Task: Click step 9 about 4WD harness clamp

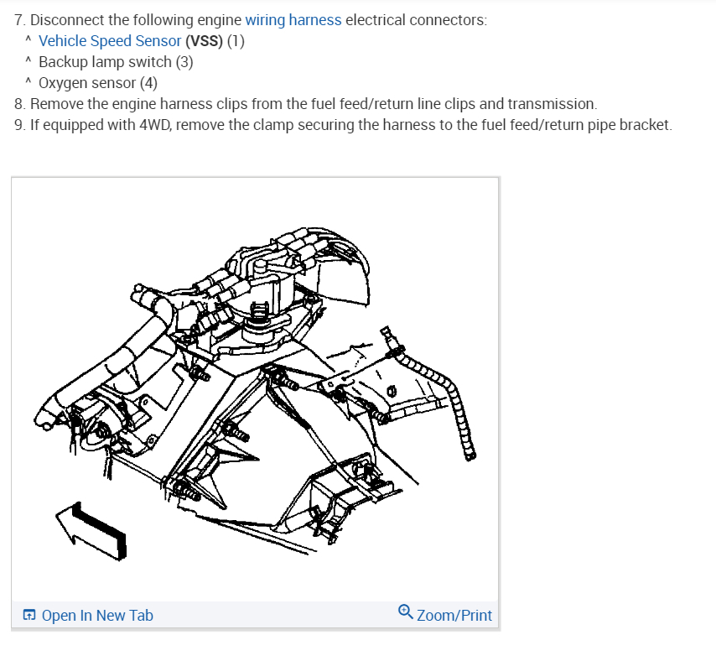Action: tap(343, 125)
